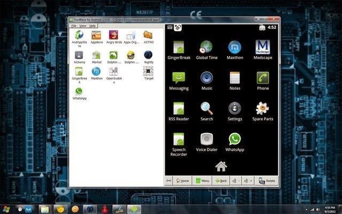The height and width of the screenshot is (214, 342).
Task: Click the volume icon in system tray
Action: tap(318, 210)
